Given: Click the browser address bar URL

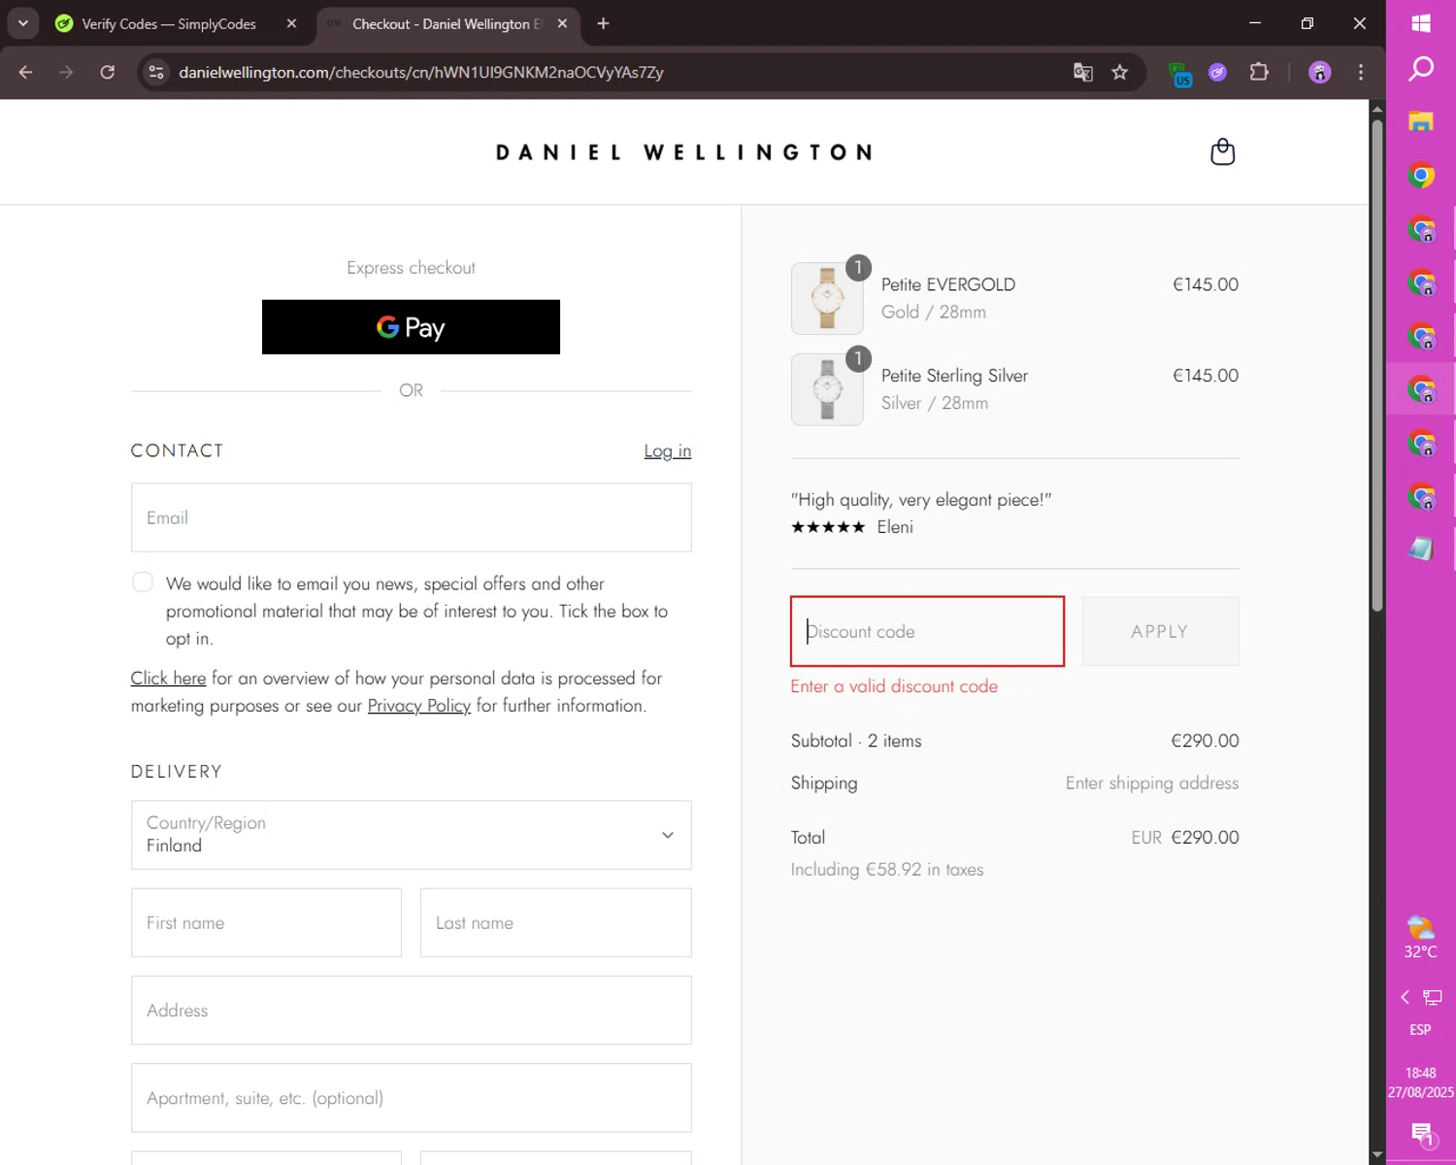Looking at the screenshot, I should (x=421, y=72).
